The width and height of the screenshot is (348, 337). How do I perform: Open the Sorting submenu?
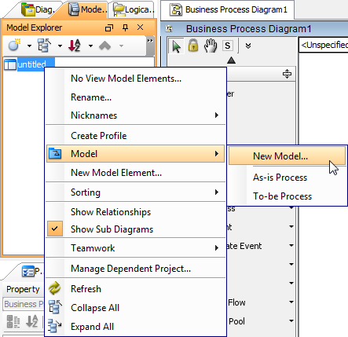coord(136,192)
